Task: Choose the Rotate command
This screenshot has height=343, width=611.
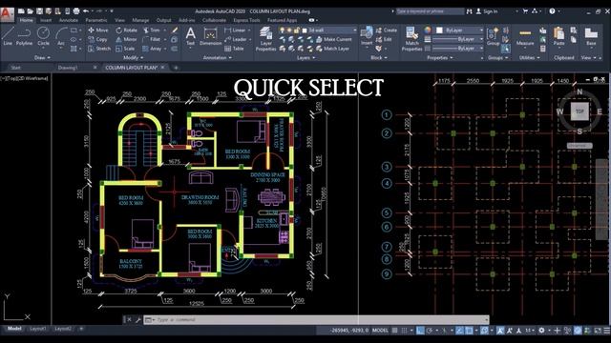Action: (126, 30)
